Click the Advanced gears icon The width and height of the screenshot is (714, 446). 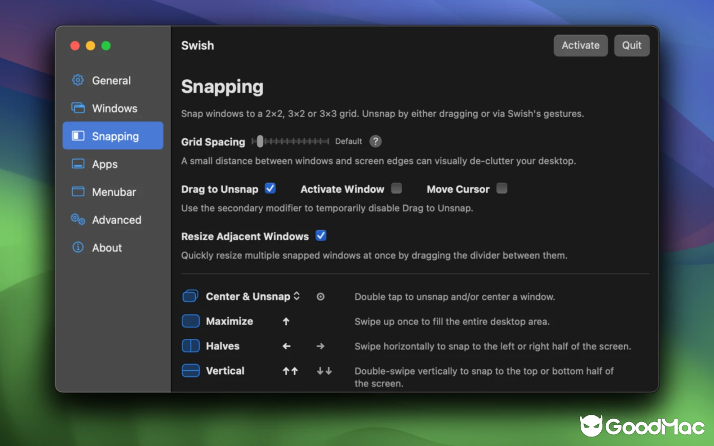(78, 220)
